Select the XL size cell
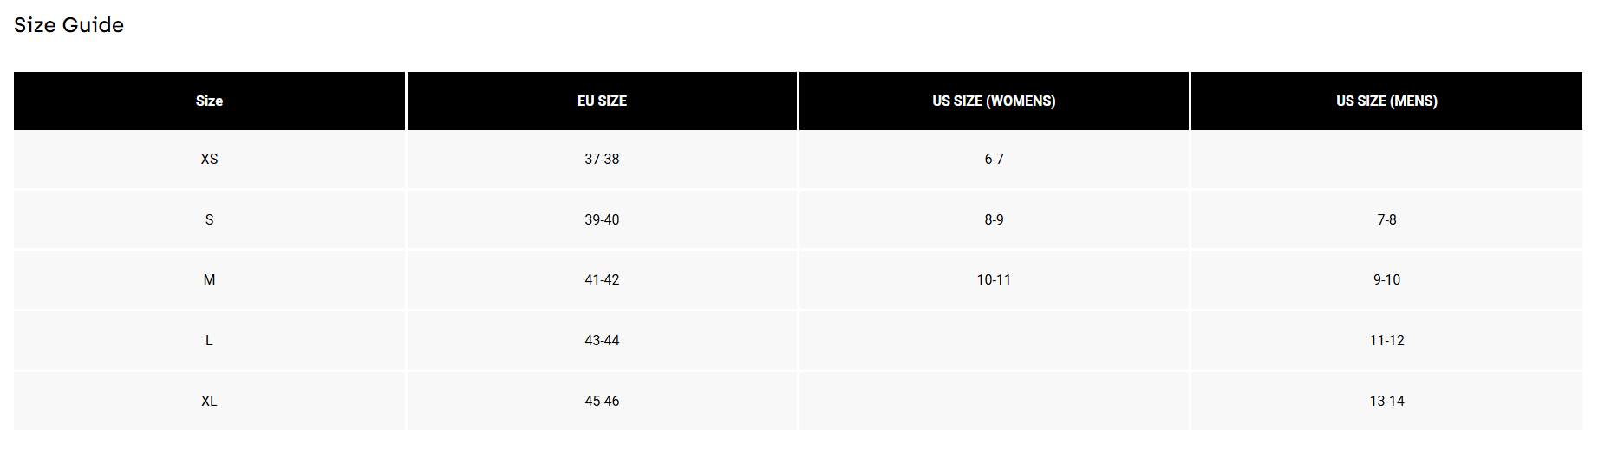Image resolution: width=1598 pixels, height=458 pixels. (x=209, y=401)
